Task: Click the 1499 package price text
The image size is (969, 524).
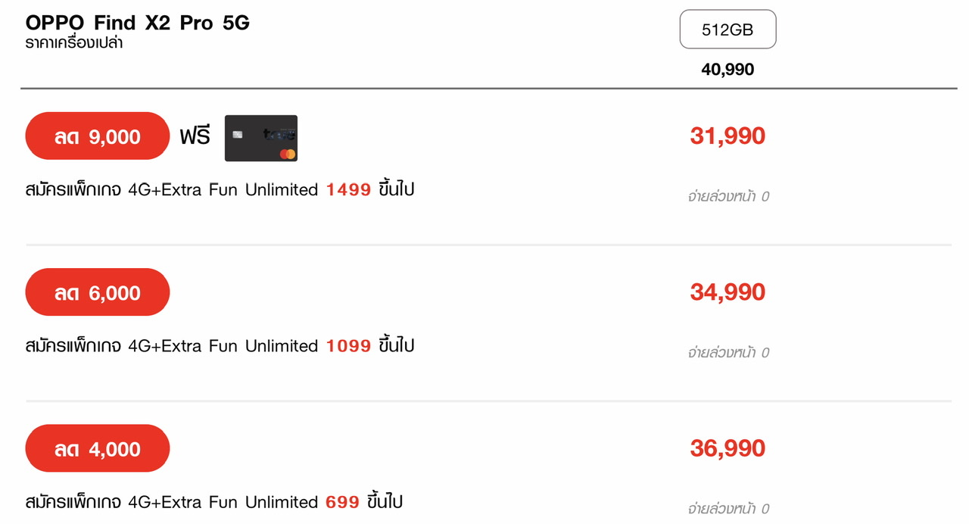Action: tap(348, 190)
